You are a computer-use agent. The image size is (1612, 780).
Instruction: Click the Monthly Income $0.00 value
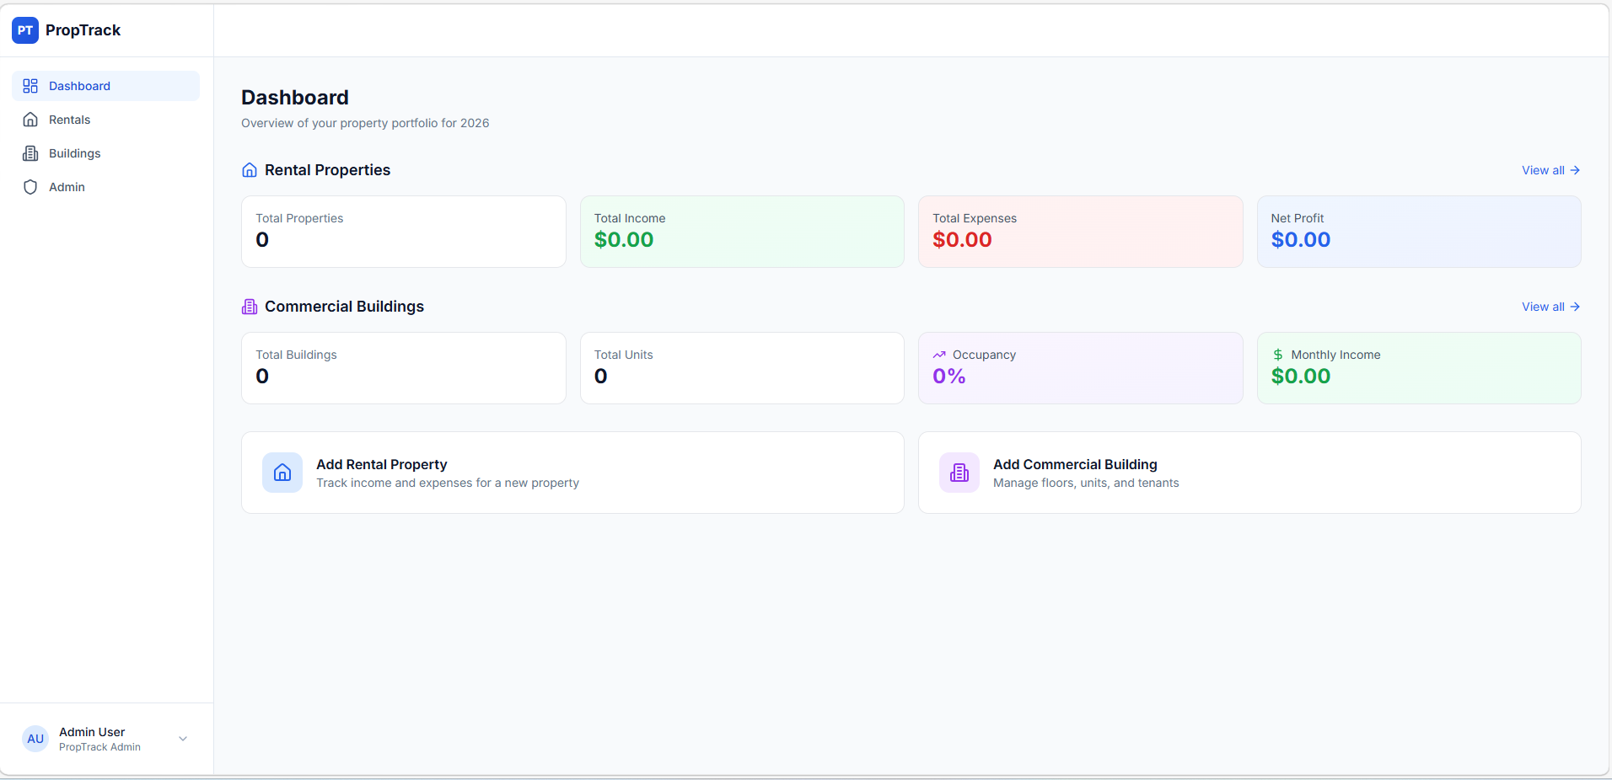click(x=1301, y=377)
